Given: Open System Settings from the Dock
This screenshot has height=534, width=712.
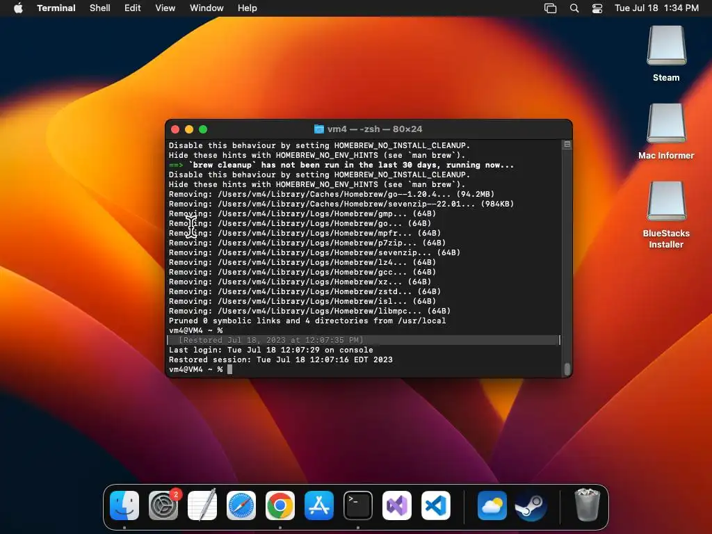Looking at the screenshot, I should [x=163, y=505].
